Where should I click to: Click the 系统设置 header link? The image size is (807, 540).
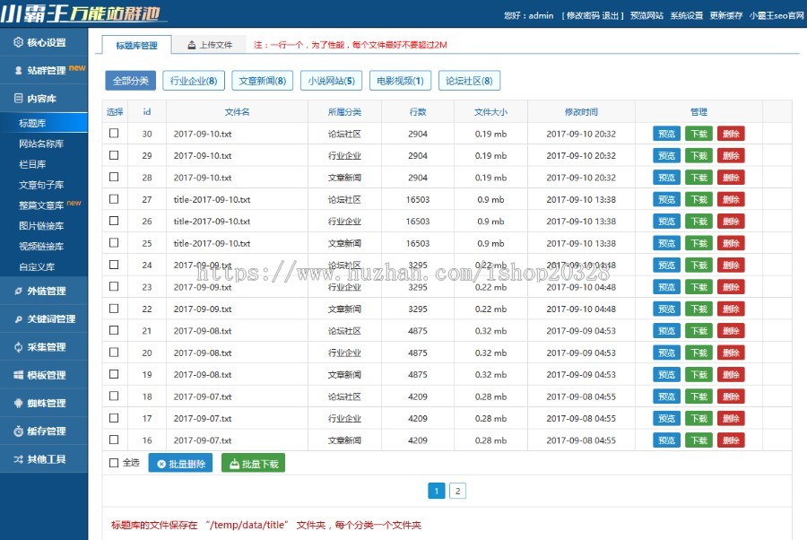click(x=687, y=15)
